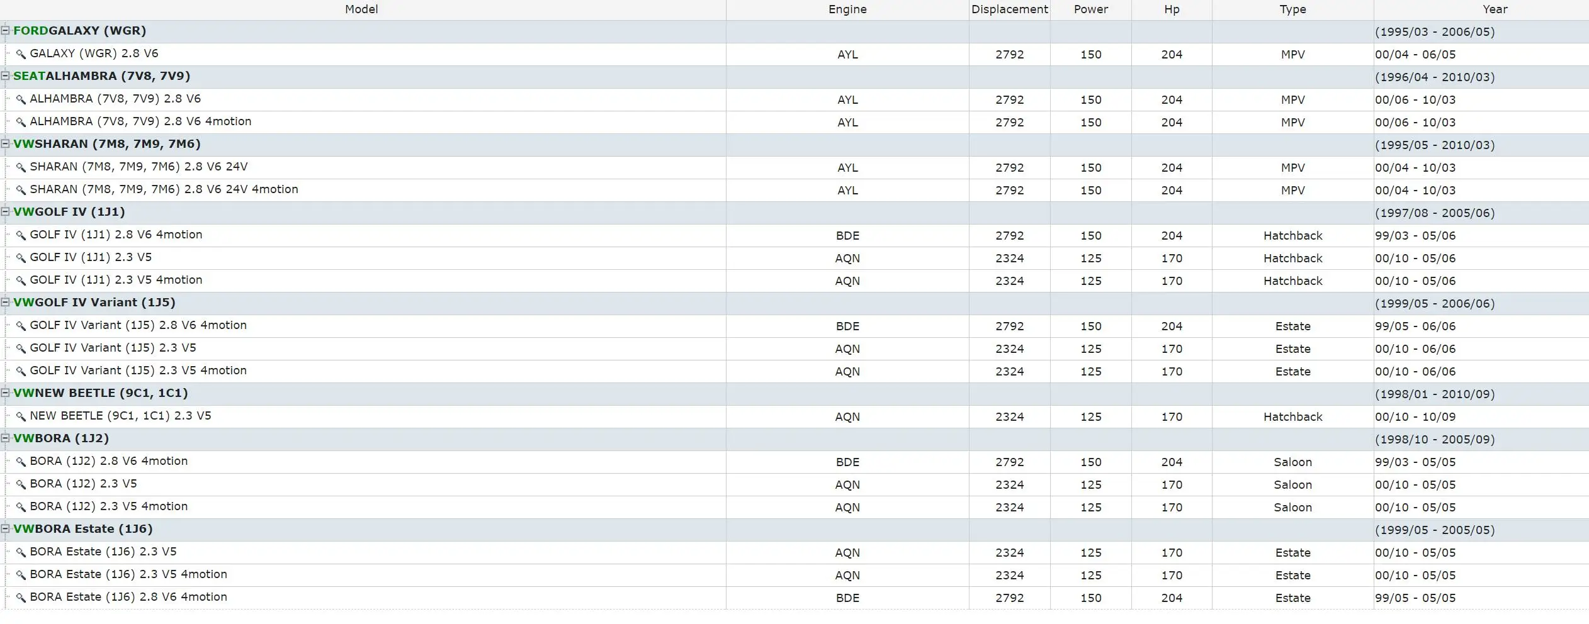This screenshot has height=624, width=1589.
Task: Click date range (1995/03 - 2006/05)
Action: (1435, 32)
